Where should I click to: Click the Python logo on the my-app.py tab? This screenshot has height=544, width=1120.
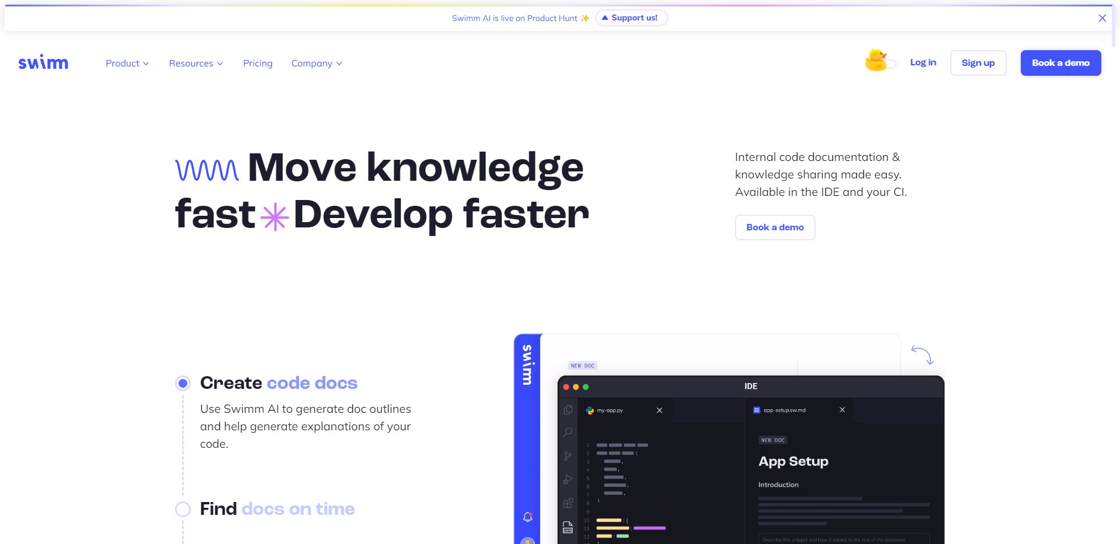coord(589,410)
